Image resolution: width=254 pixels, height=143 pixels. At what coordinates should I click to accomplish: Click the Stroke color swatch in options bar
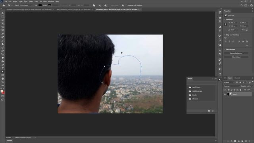49,5
